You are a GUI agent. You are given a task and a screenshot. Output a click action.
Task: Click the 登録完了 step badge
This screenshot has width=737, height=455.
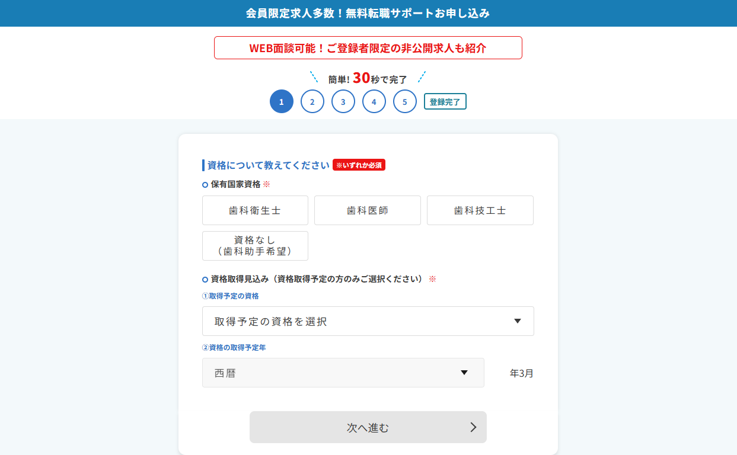pos(445,101)
